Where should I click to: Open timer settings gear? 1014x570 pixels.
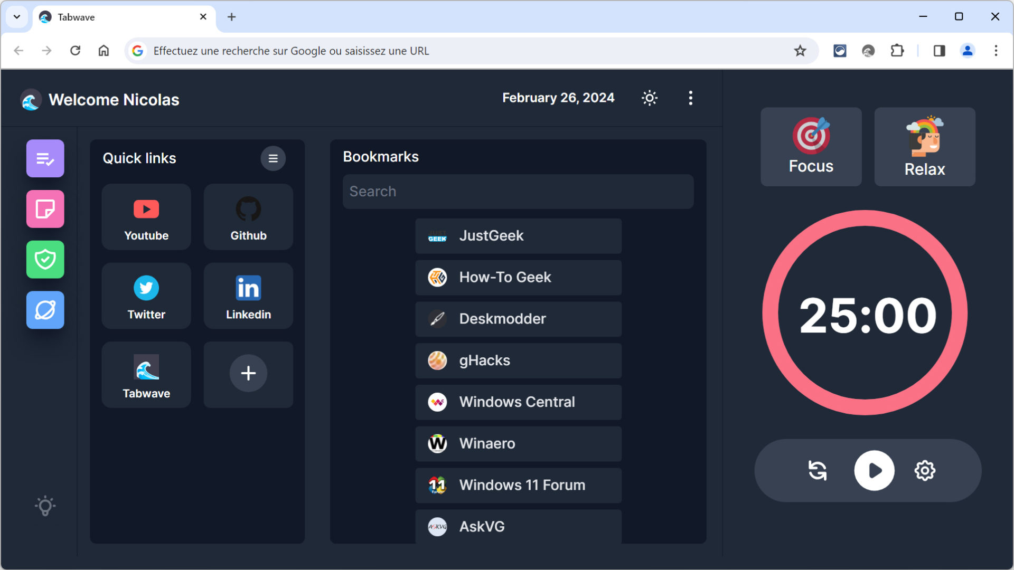pyautogui.click(x=925, y=470)
